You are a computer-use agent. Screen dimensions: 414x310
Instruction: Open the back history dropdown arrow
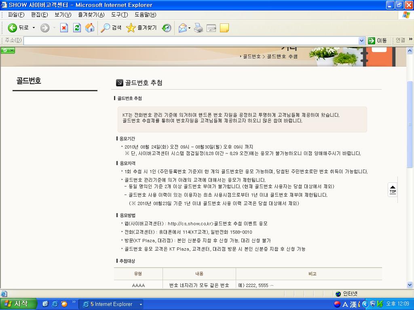click(34, 28)
